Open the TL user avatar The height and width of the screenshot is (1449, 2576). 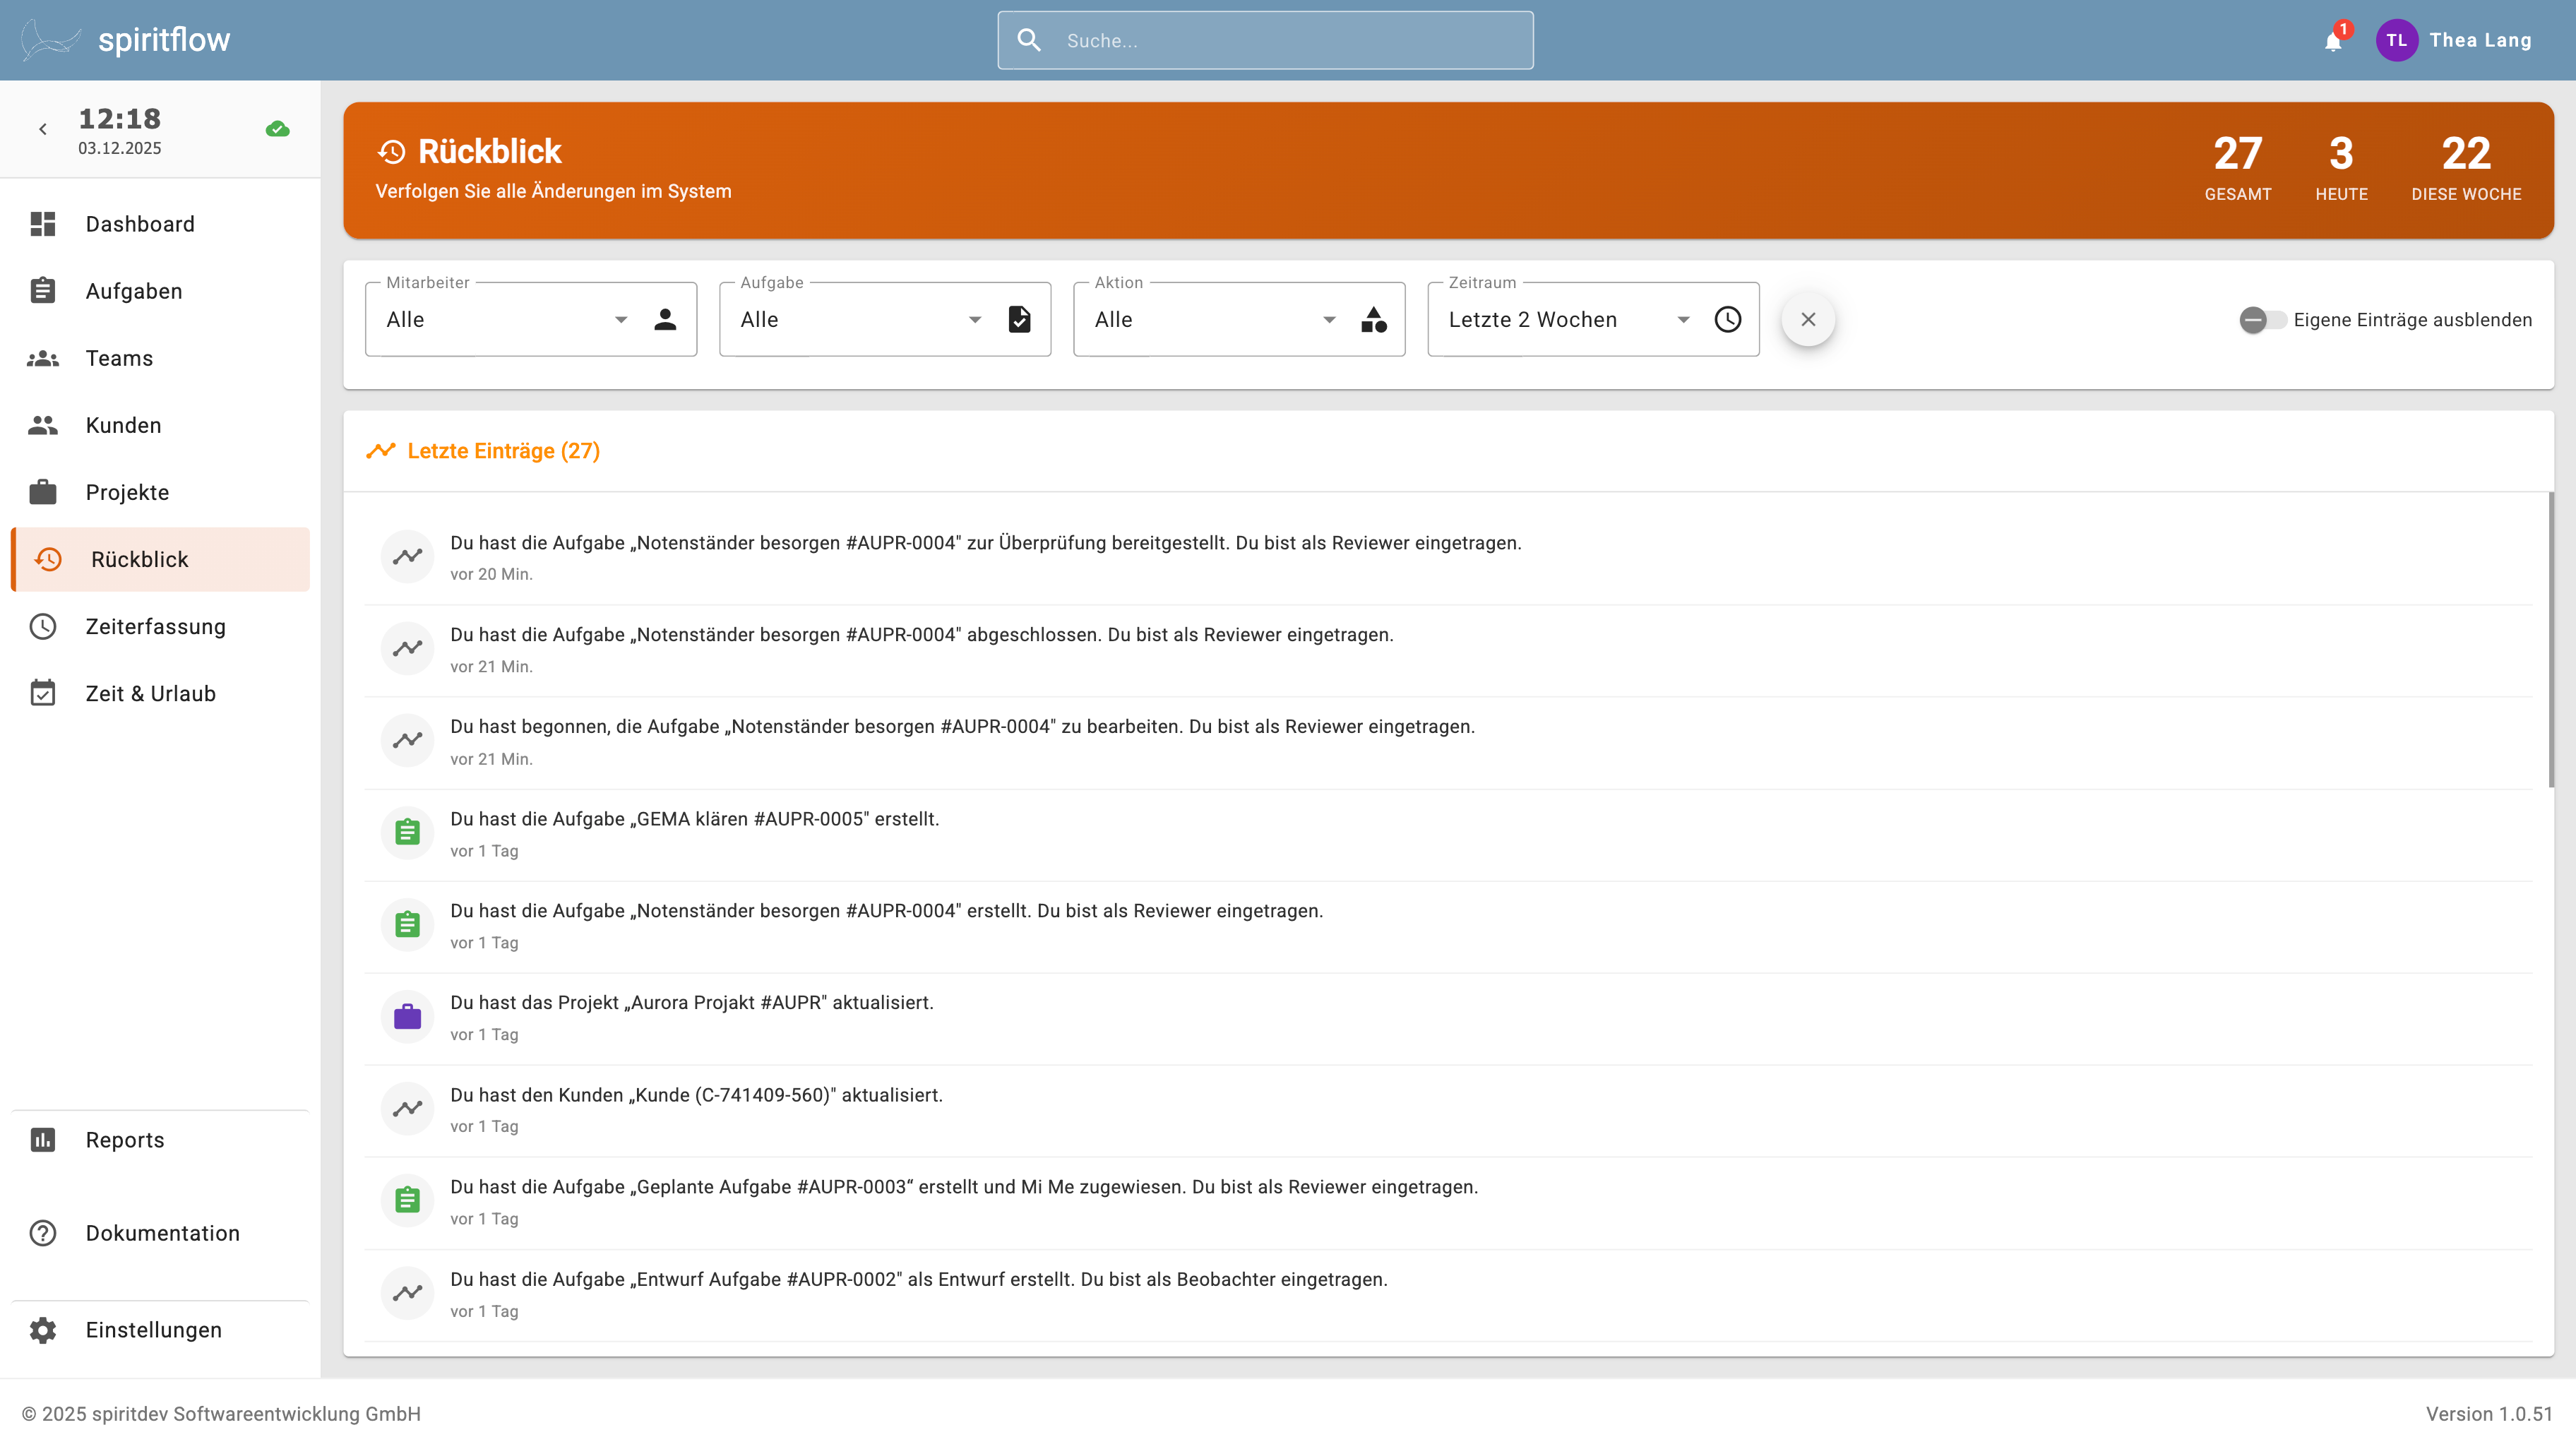pos(2396,40)
